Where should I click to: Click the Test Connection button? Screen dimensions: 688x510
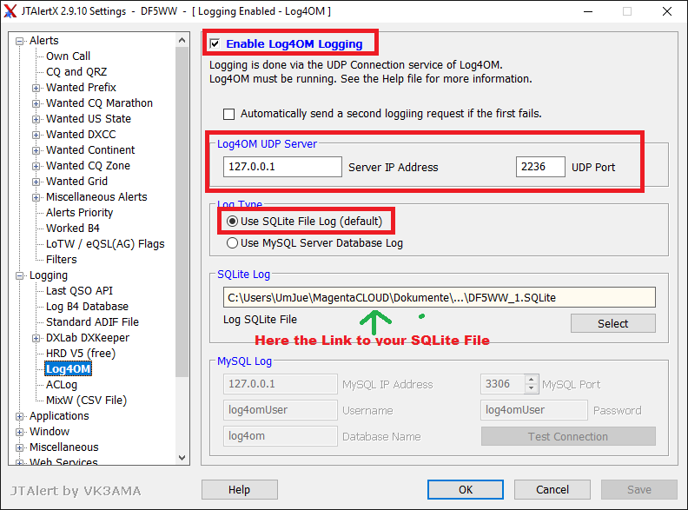pyautogui.click(x=568, y=437)
